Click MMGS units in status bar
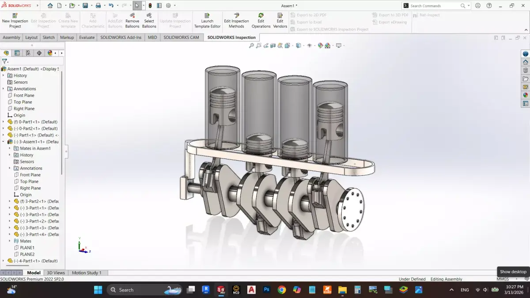This screenshot has width=530, height=298. click(503, 279)
